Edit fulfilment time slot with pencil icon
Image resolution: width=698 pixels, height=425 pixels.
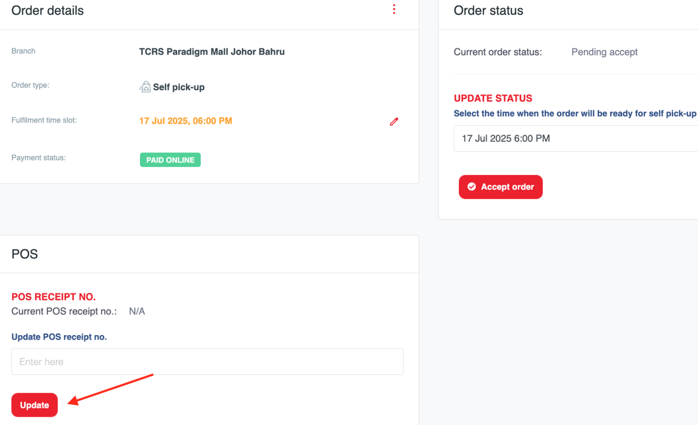pyautogui.click(x=394, y=121)
